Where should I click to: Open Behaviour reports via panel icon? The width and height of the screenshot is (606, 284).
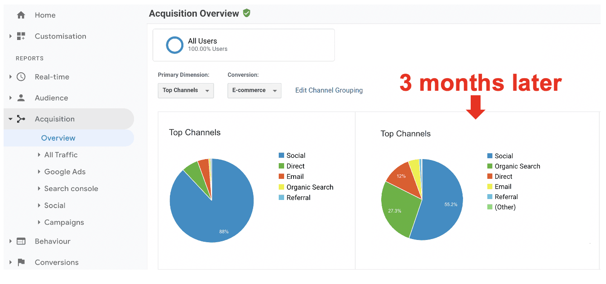tap(21, 241)
